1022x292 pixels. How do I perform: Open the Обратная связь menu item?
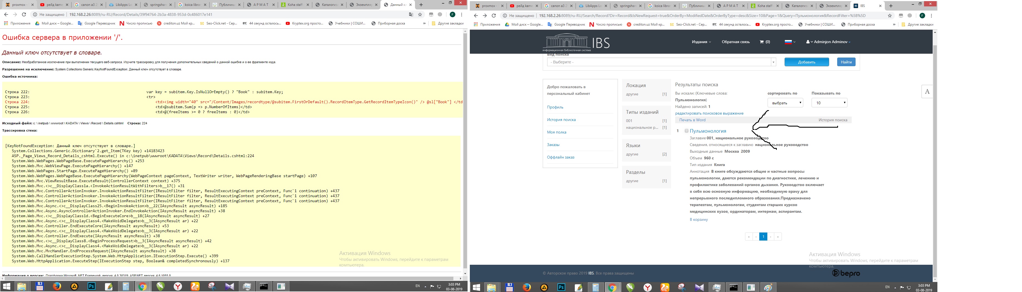[x=736, y=42]
